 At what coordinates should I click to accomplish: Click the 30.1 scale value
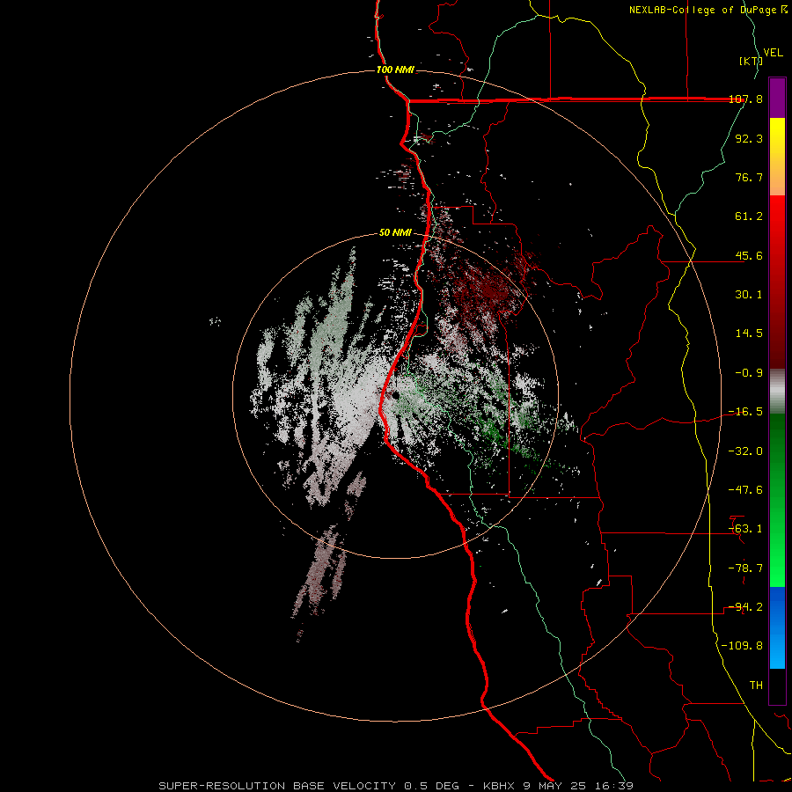coord(749,295)
